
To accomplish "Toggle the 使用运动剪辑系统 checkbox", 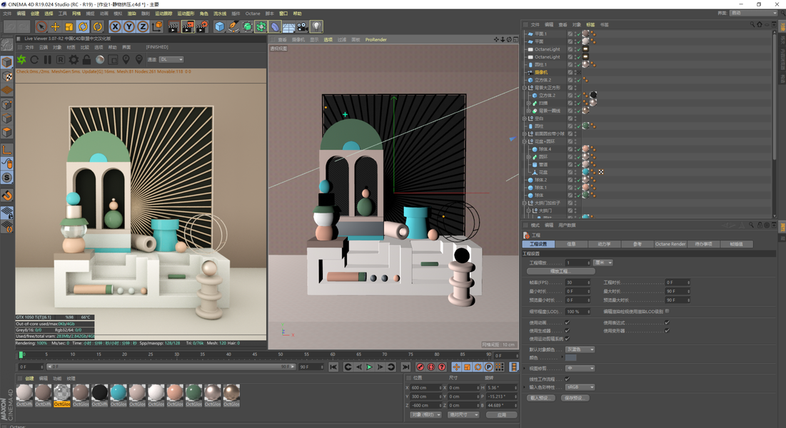I will (568, 339).
